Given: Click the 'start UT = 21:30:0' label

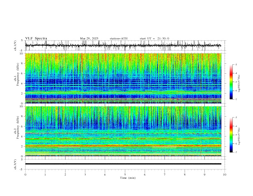Looking at the screenshot, I should tap(154, 38).
